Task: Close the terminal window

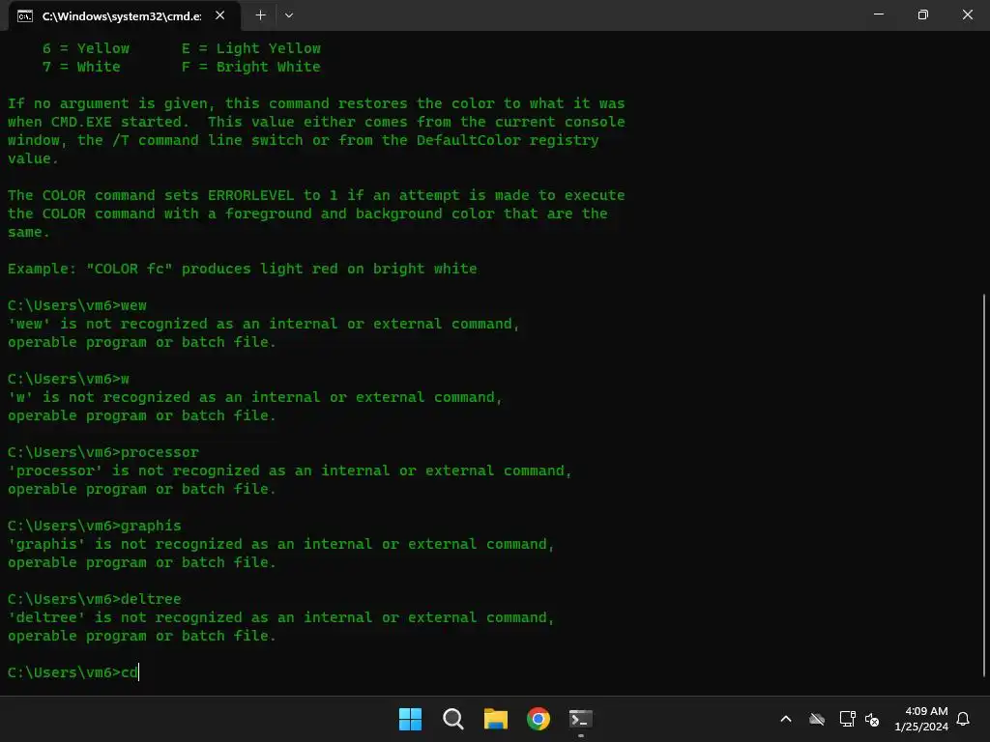Action: [x=967, y=14]
